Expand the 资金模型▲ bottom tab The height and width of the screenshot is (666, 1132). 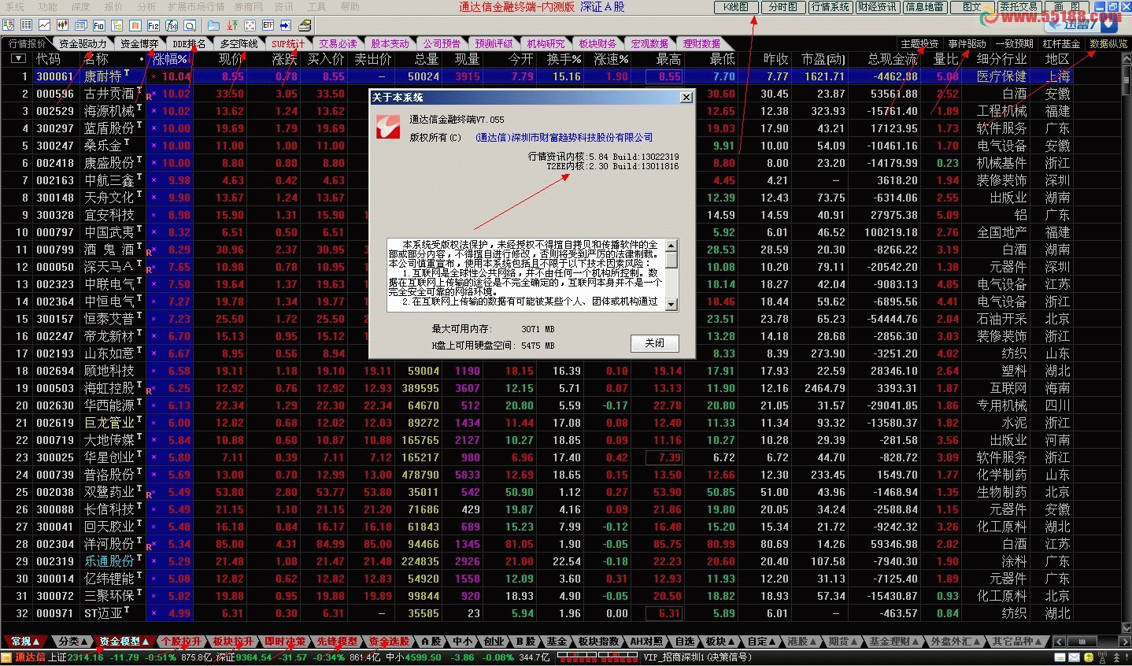124,642
